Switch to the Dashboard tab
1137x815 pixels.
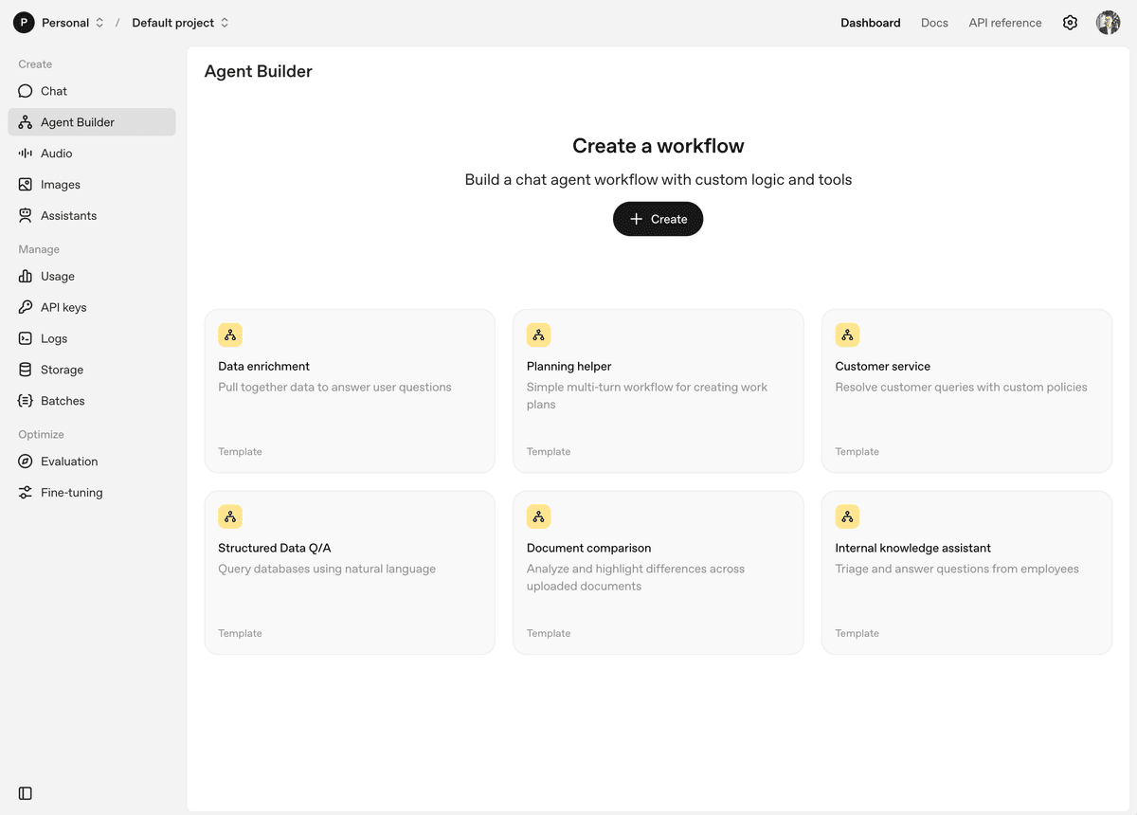(x=870, y=22)
